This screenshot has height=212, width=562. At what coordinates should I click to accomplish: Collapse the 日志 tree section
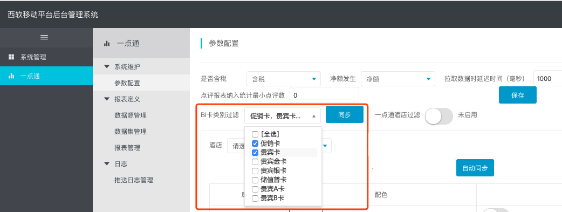tap(106, 163)
